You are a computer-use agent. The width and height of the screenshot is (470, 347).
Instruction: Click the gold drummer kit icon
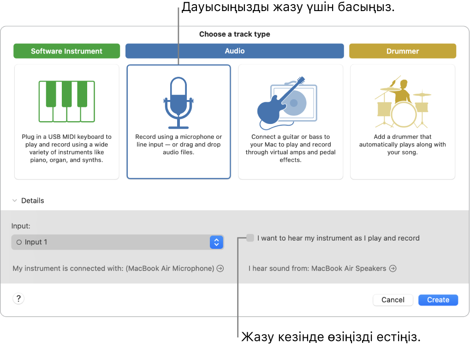click(x=402, y=101)
